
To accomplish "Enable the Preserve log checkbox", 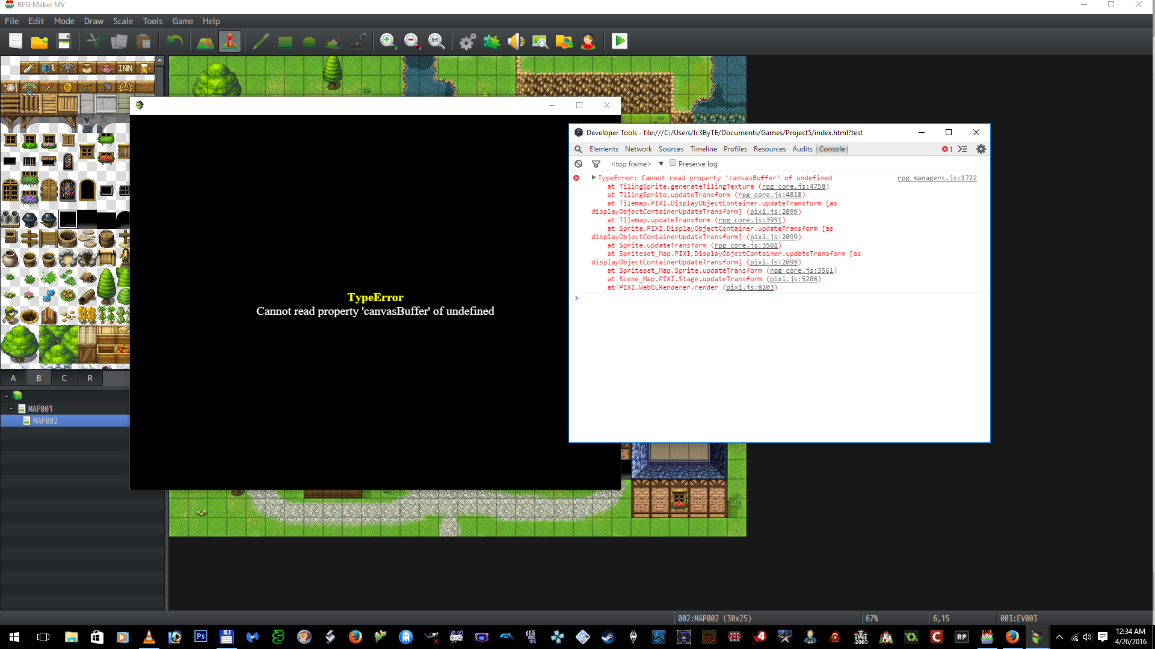I will tap(673, 163).
